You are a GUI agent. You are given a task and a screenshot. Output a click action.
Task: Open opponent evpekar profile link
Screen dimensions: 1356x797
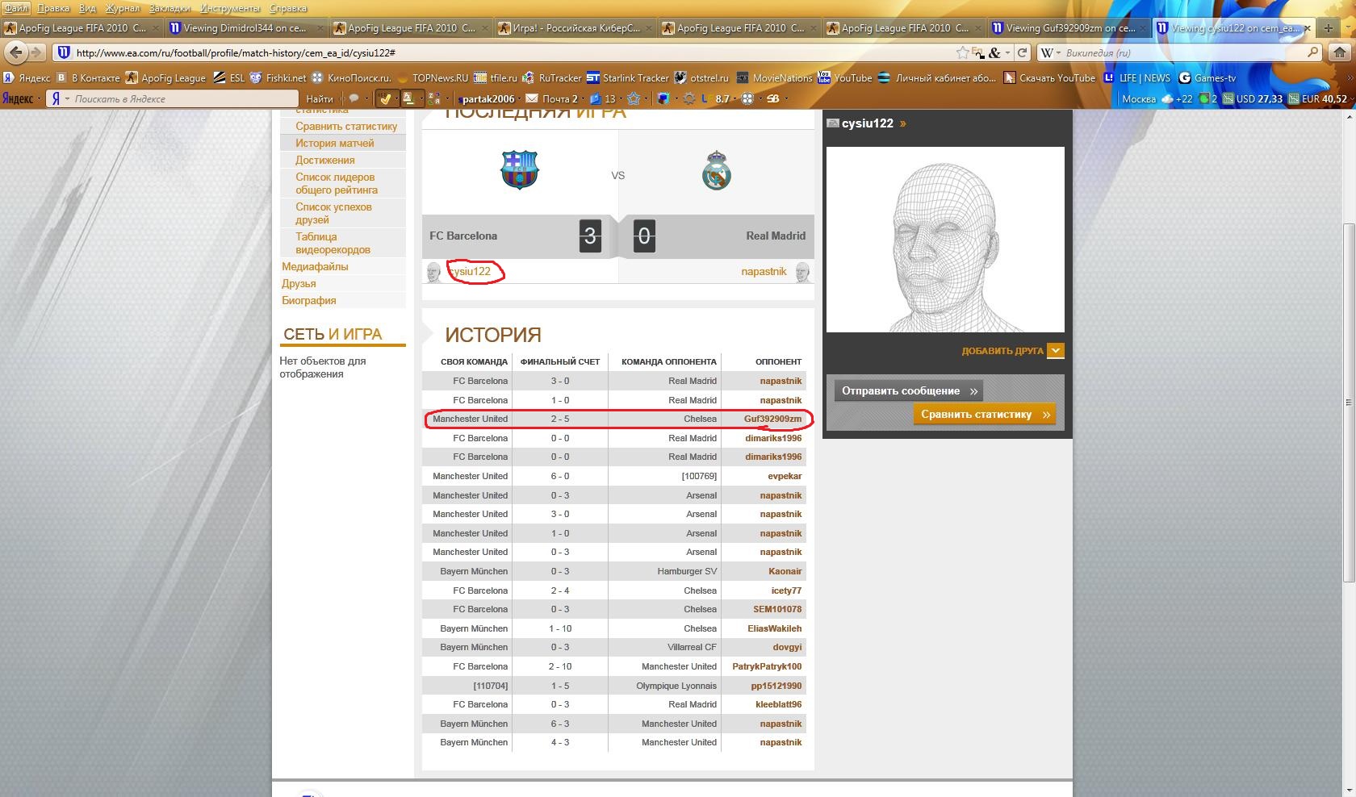[x=785, y=476]
